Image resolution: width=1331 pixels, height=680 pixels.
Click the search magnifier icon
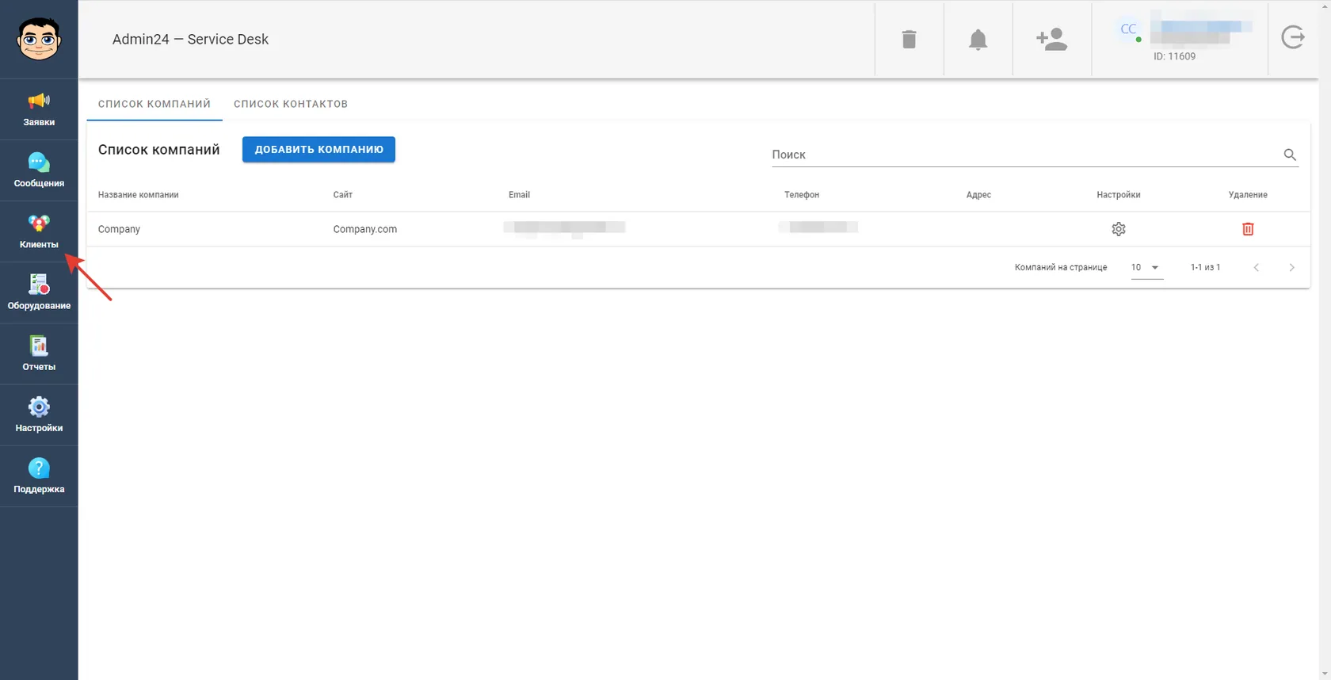1290,155
